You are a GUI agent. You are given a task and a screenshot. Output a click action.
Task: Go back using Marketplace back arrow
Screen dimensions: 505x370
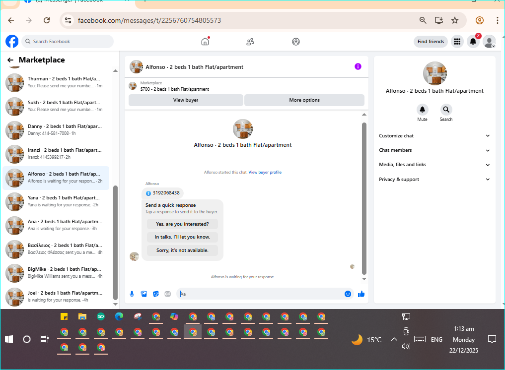point(10,60)
